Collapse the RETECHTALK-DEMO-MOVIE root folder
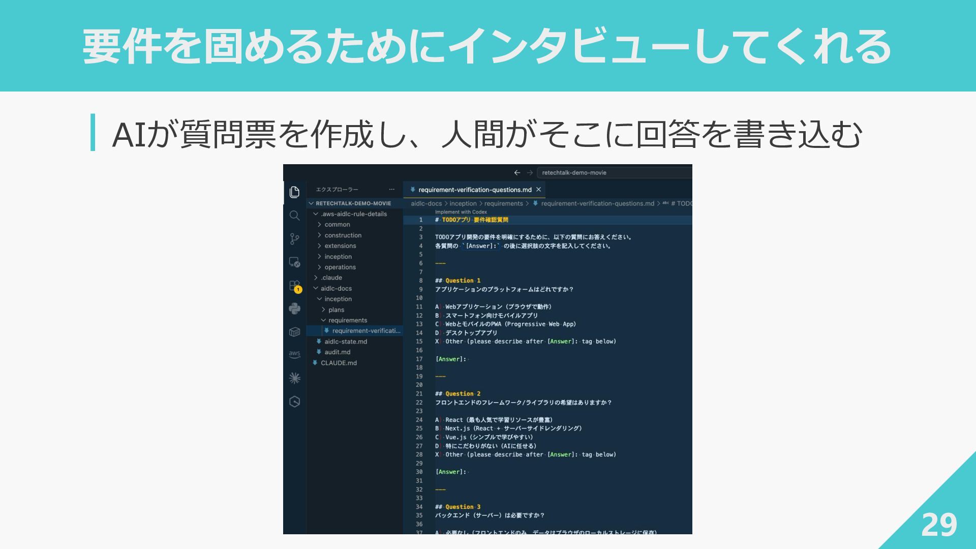The width and height of the screenshot is (976, 549). coord(353,203)
